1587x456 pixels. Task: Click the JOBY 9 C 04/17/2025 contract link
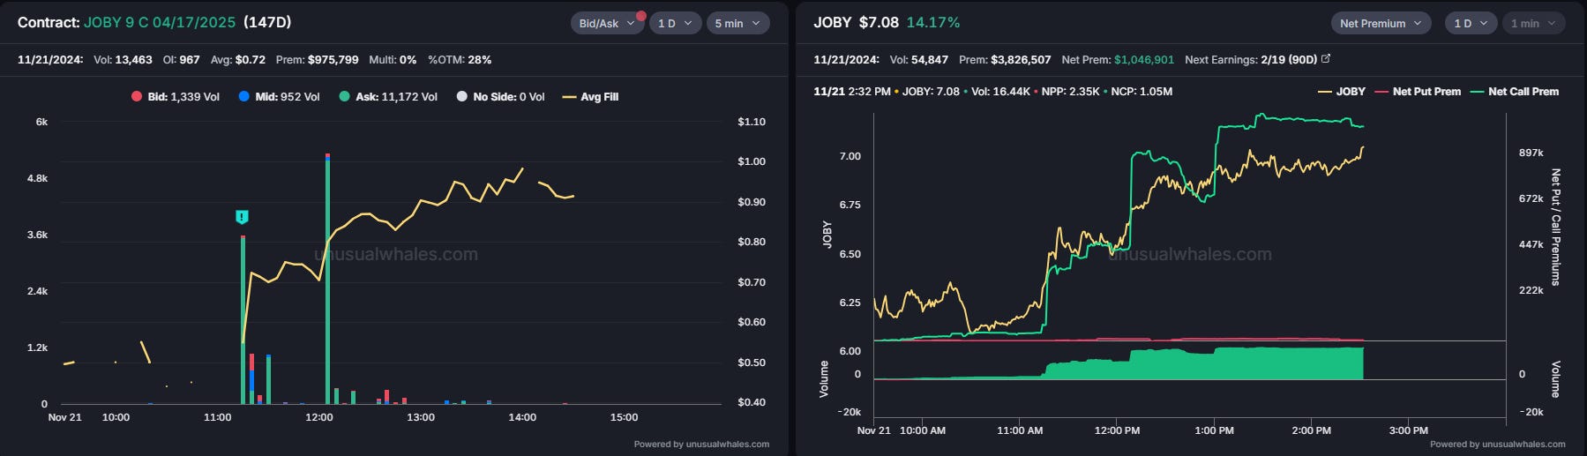coord(161,23)
